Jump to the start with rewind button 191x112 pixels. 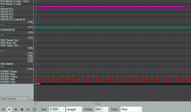(3, 109)
